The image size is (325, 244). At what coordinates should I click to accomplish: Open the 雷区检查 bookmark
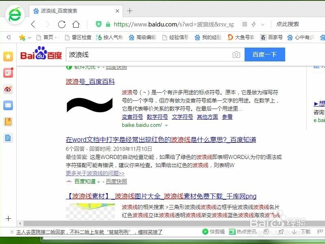click(78, 37)
